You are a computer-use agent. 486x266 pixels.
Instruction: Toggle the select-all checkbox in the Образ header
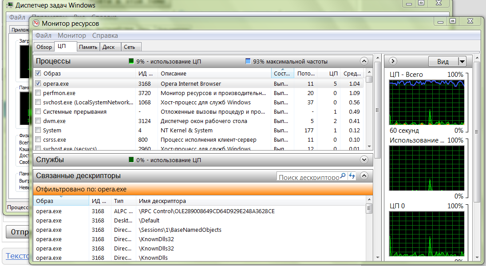(38, 73)
